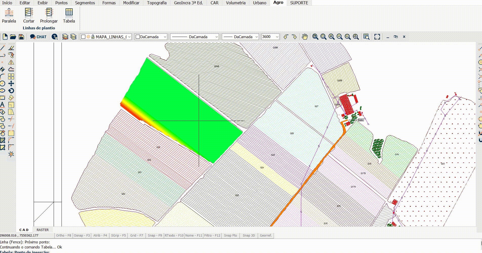
Task: Open the 3600 scale dropdown
Action: click(x=277, y=37)
